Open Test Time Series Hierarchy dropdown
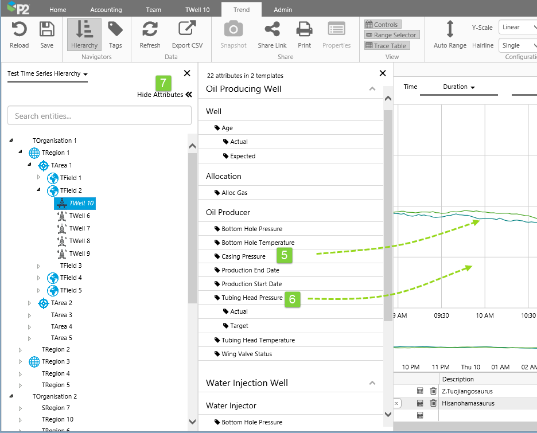This screenshot has width=537, height=433. (48, 74)
